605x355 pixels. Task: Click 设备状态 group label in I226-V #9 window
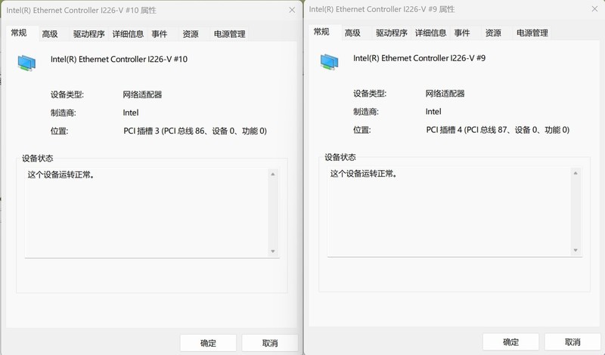click(340, 157)
